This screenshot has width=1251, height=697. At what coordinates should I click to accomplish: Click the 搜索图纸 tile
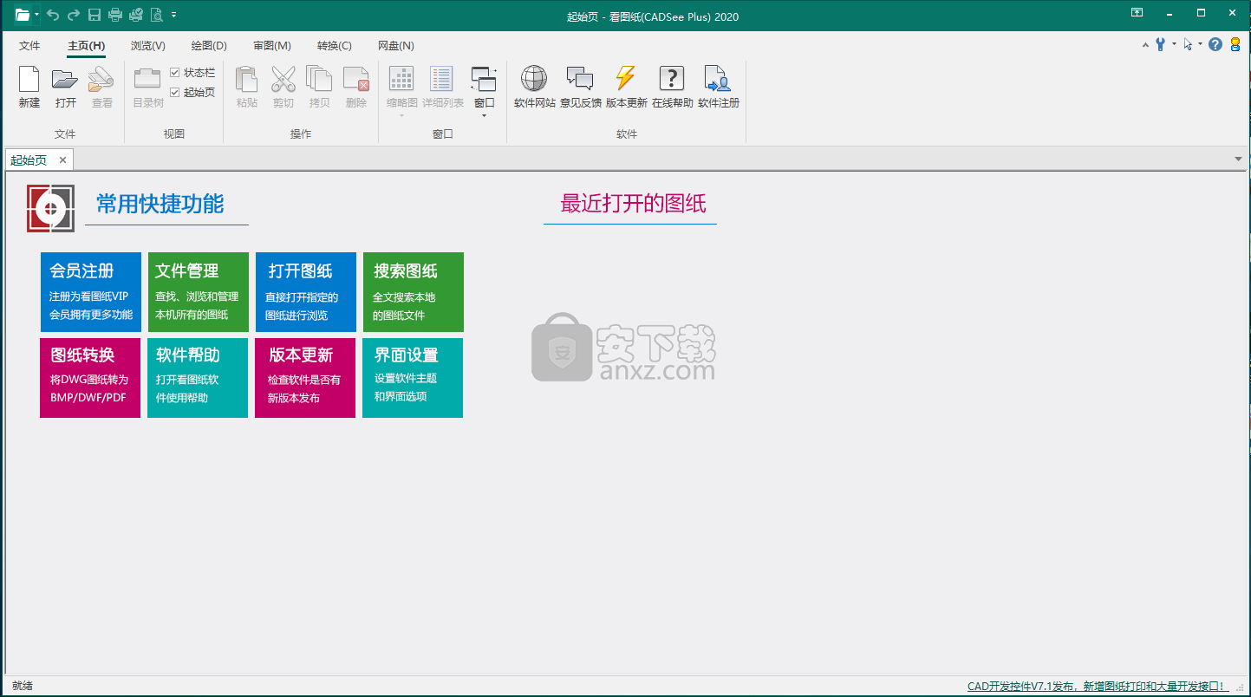[x=413, y=292]
